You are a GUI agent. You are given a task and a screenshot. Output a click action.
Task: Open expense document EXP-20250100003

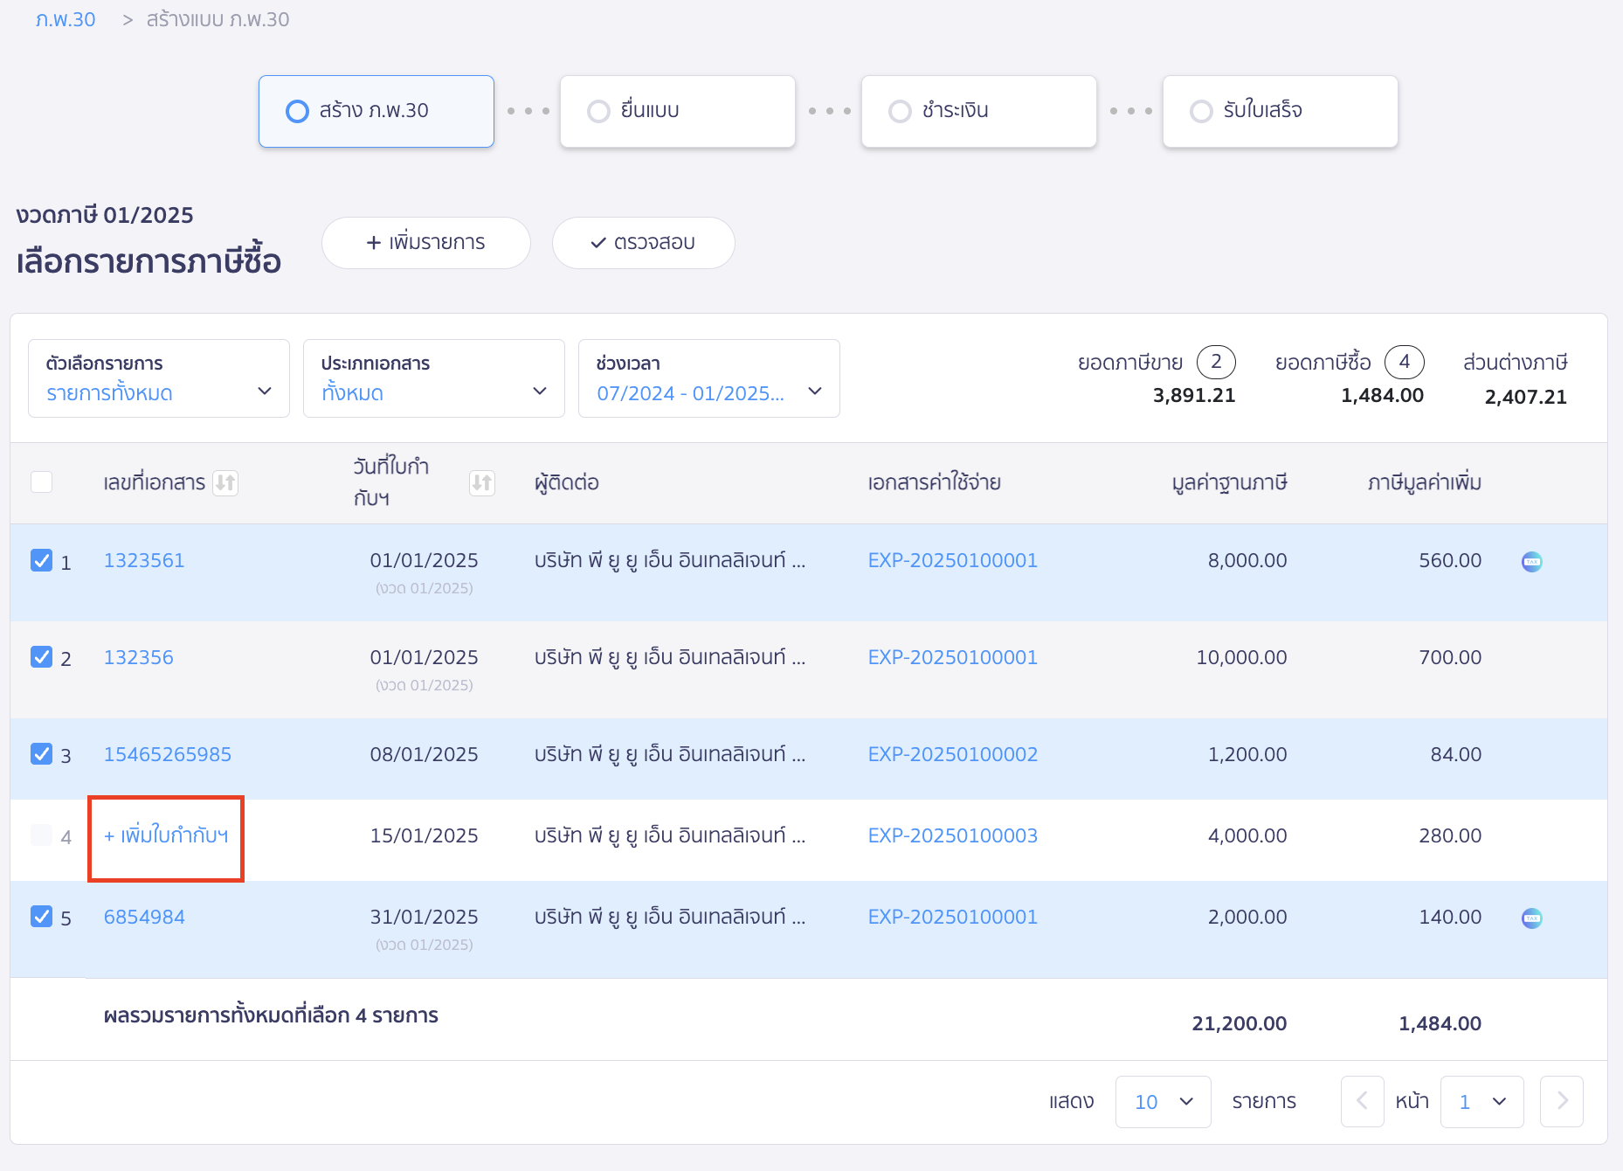click(x=952, y=835)
